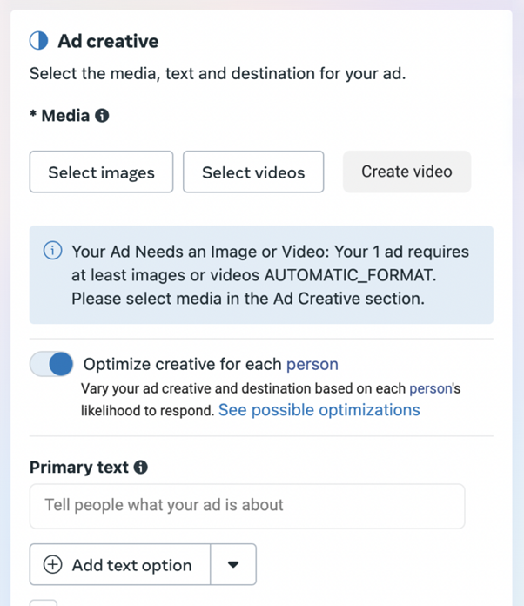Click the Add text option button
The height and width of the screenshot is (606, 524).
pyautogui.click(x=121, y=565)
